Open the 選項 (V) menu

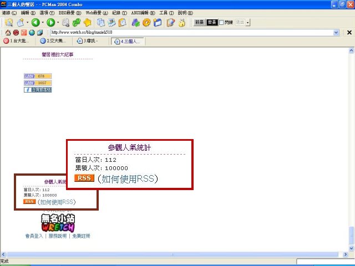point(47,13)
